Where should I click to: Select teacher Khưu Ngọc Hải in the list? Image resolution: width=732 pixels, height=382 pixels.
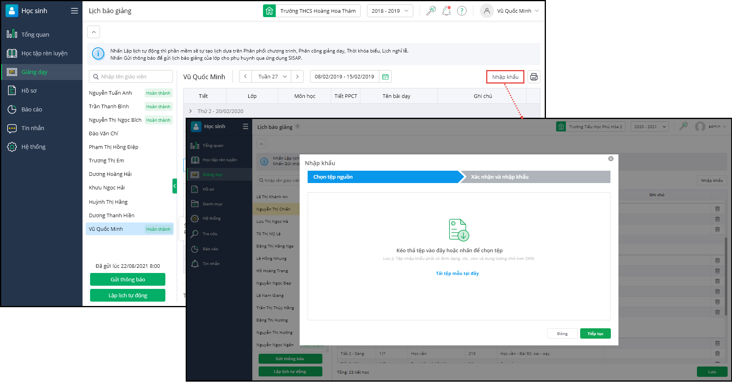[107, 187]
